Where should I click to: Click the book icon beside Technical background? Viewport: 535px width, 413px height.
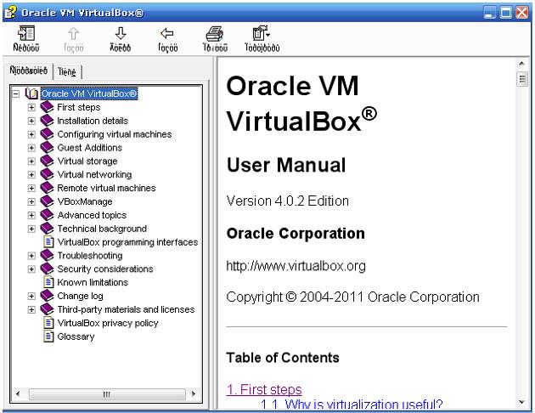click(47, 229)
